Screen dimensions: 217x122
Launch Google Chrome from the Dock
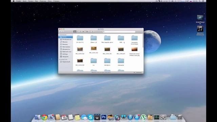[44, 117]
